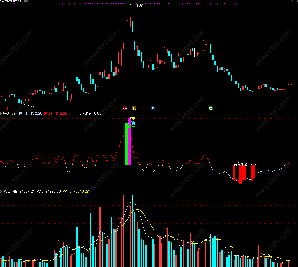The image size is (298, 267).
Task: Click the stock name title text at top left
Action: click(11, 1)
